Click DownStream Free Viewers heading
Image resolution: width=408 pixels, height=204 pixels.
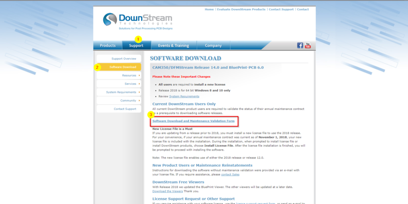tap(178, 182)
